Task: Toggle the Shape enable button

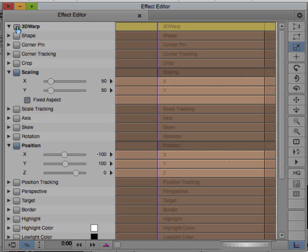Action: tap(17, 36)
